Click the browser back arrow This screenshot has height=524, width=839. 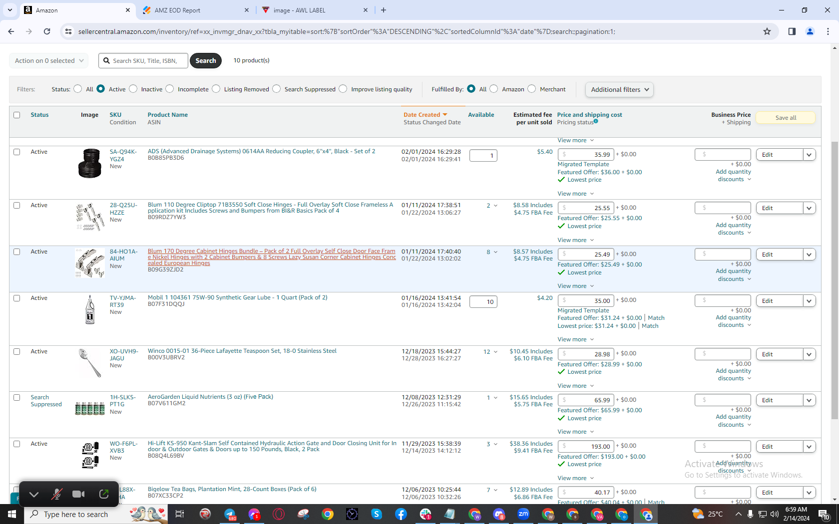point(11,31)
